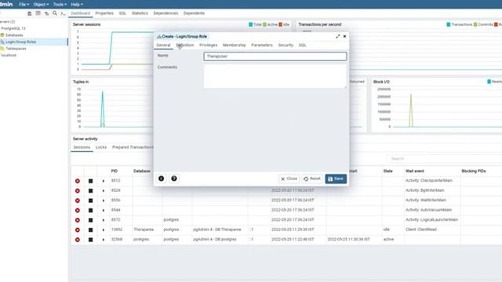Open the Statistics tab

point(140,13)
